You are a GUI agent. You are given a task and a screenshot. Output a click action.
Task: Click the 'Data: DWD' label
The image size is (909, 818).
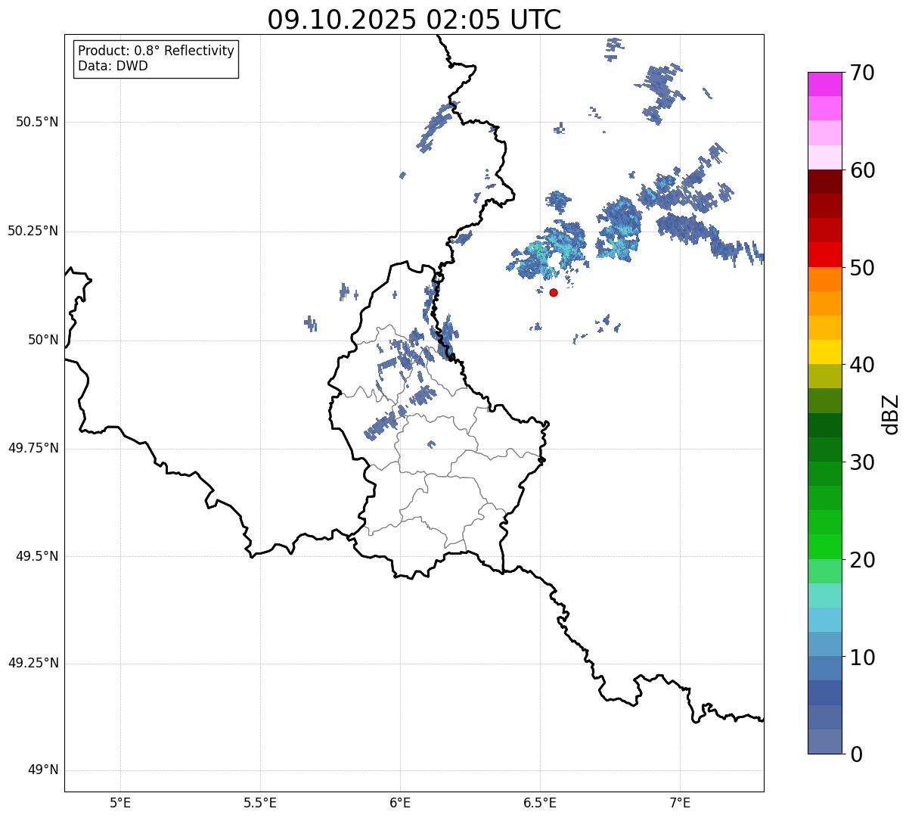[113, 66]
